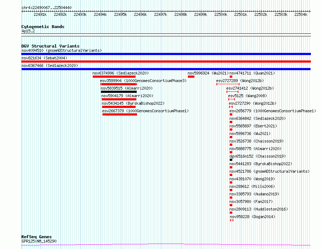The height and width of the screenshot is (249, 321).
Task: Open esv2727290 (Wong2012b) label
Action: coord(252,103)
